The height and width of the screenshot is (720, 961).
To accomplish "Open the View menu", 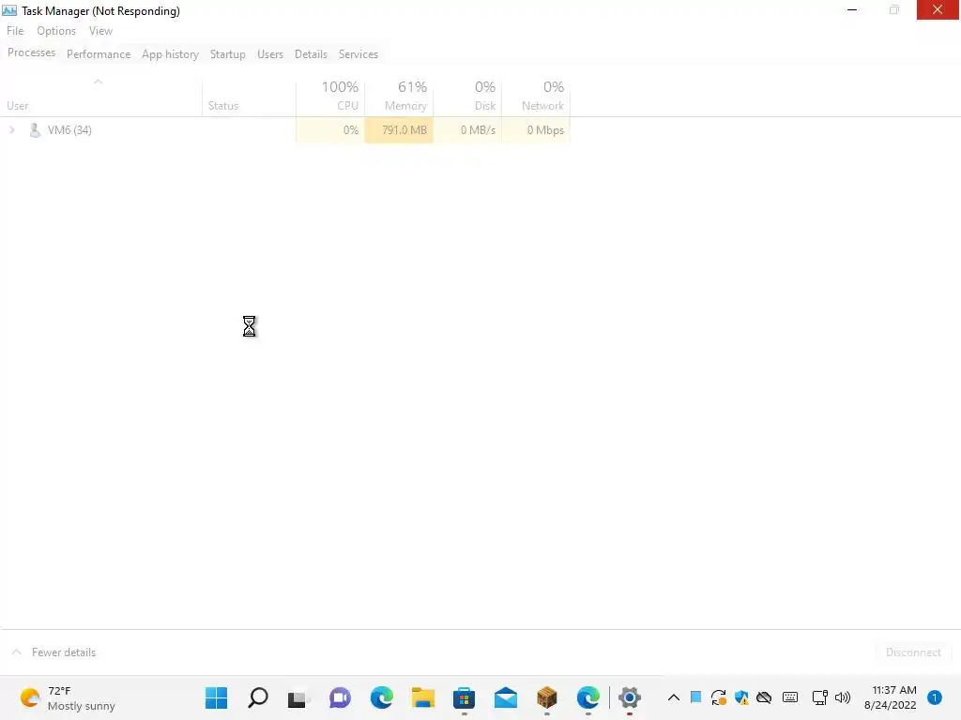I will 100,31.
